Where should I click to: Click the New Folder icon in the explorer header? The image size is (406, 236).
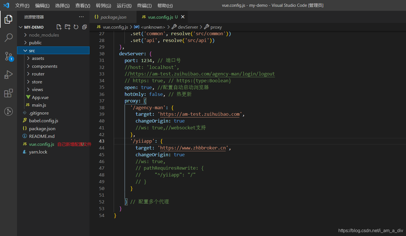coord(68,27)
